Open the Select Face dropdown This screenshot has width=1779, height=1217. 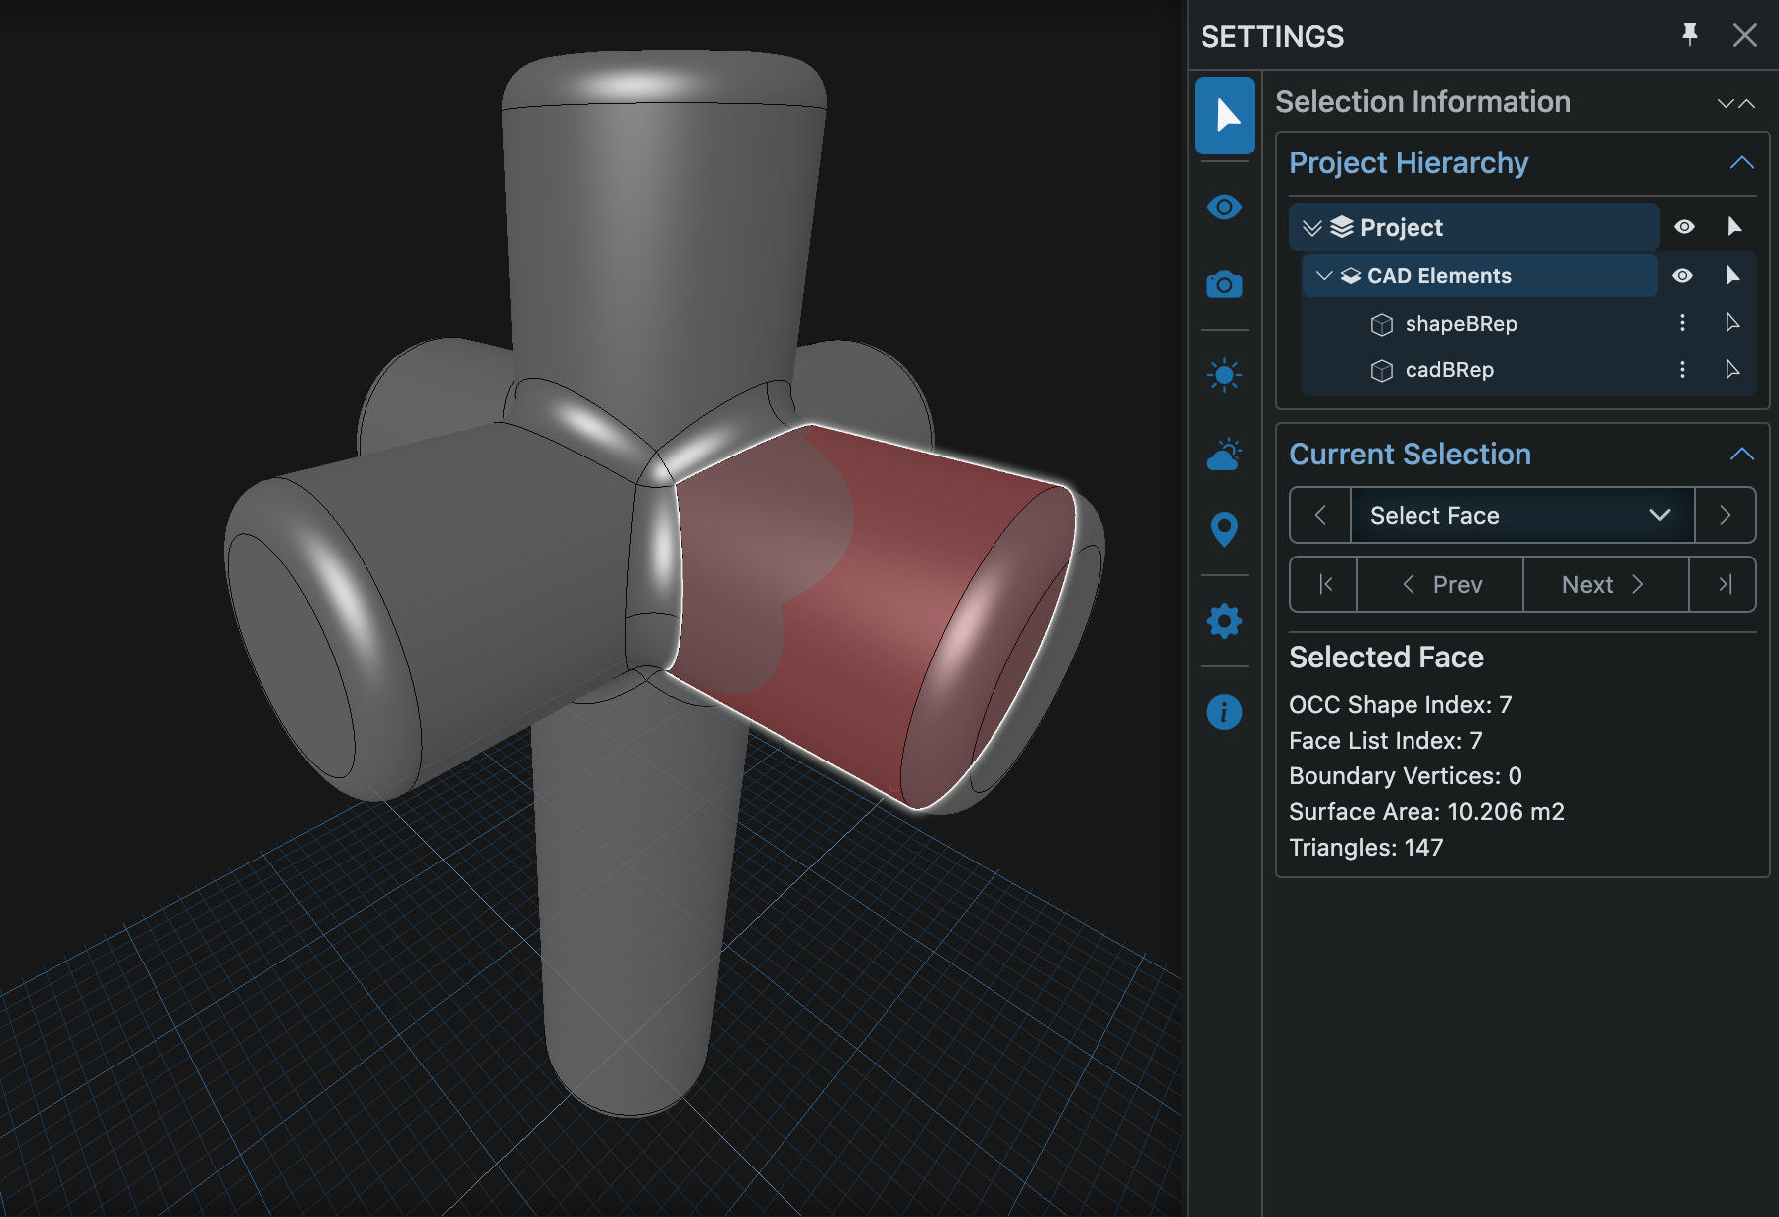coord(1521,515)
